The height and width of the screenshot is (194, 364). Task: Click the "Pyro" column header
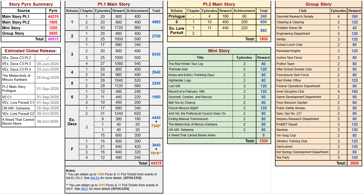(x=53, y=11)
